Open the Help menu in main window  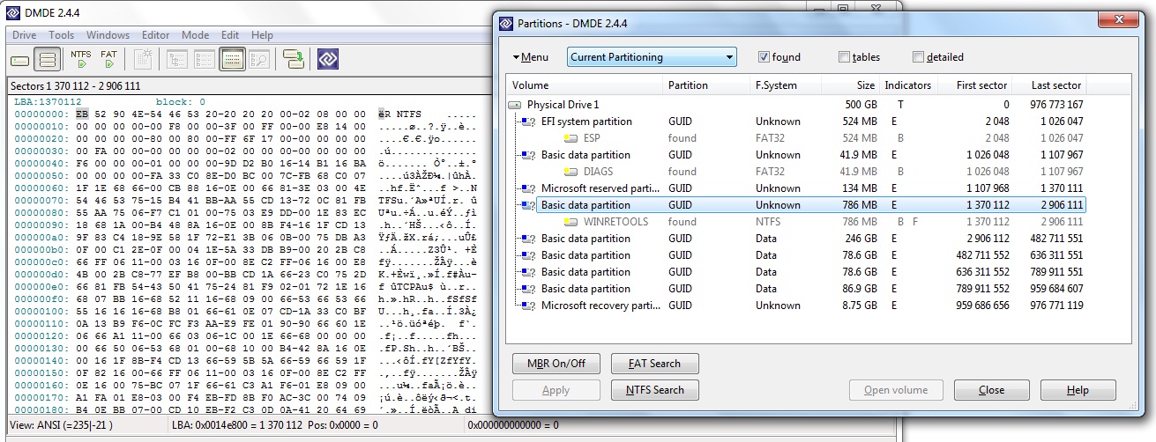coord(262,35)
